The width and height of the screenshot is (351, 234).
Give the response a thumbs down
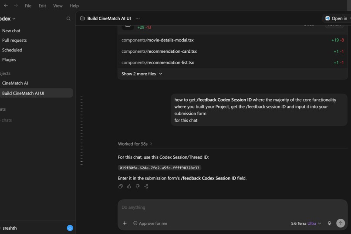coord(138,187)
